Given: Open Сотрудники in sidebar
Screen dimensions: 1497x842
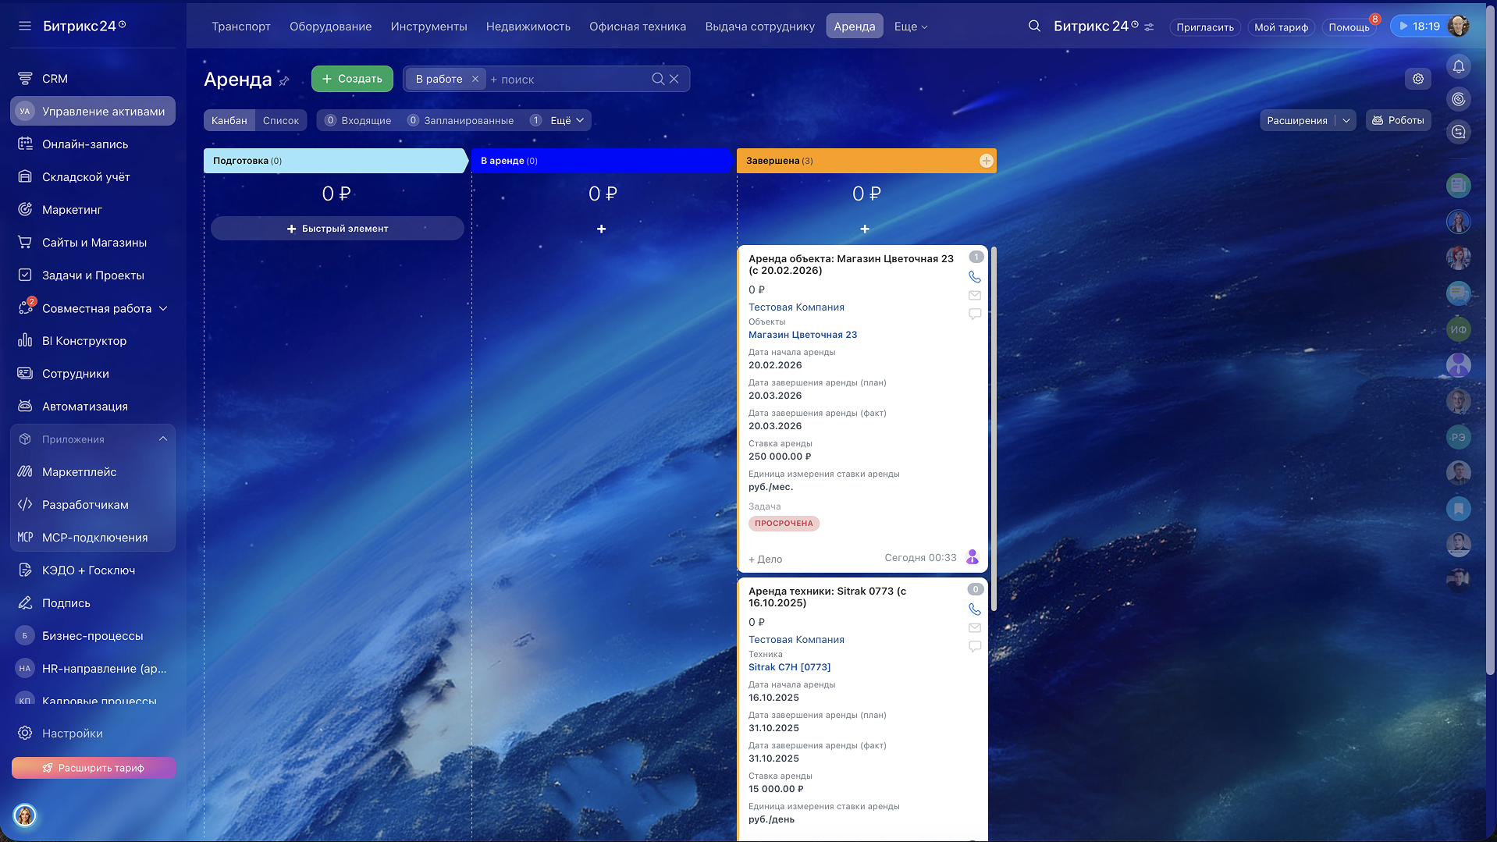Looking at the screenshot, I should click(93, 374).
